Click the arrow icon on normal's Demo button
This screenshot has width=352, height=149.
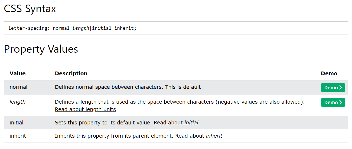(341, 88)
